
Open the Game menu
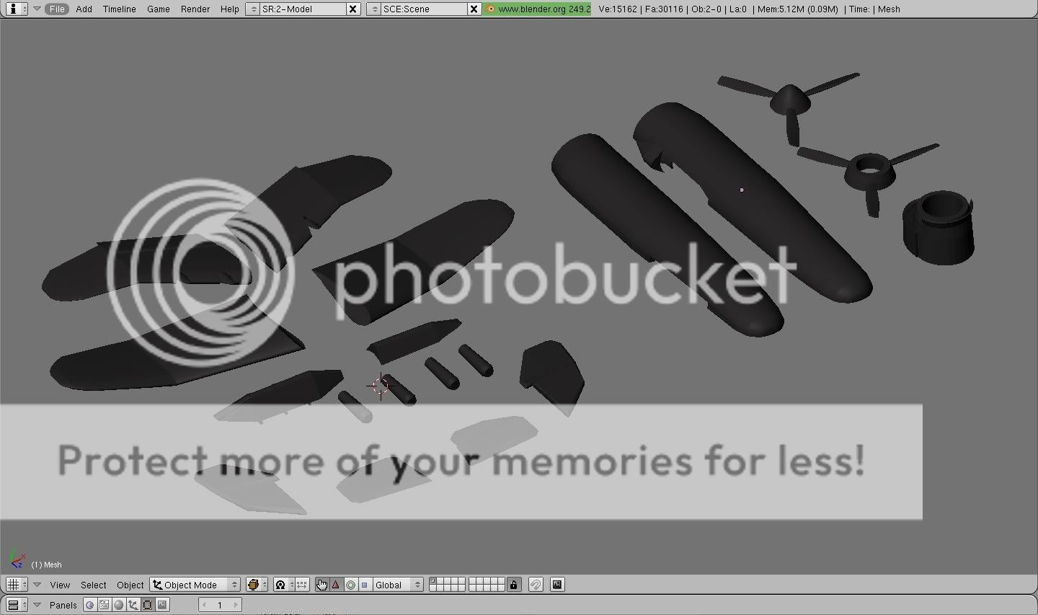(x=158, y=9)
